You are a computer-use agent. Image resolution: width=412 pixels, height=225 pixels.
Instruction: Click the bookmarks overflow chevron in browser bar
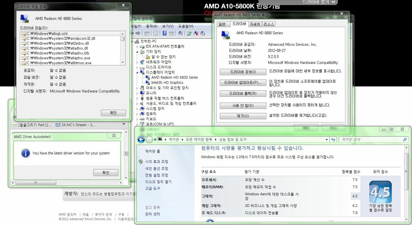click(124, 124)
